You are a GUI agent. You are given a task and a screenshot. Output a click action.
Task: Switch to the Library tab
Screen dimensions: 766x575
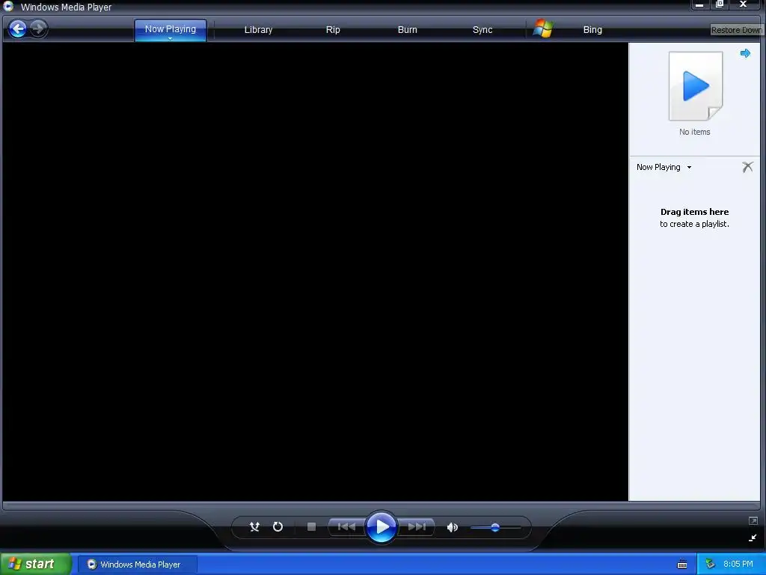pos(258,30)
